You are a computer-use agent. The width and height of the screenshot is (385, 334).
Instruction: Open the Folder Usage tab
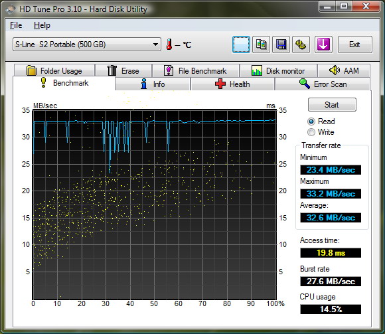(54, 71)
